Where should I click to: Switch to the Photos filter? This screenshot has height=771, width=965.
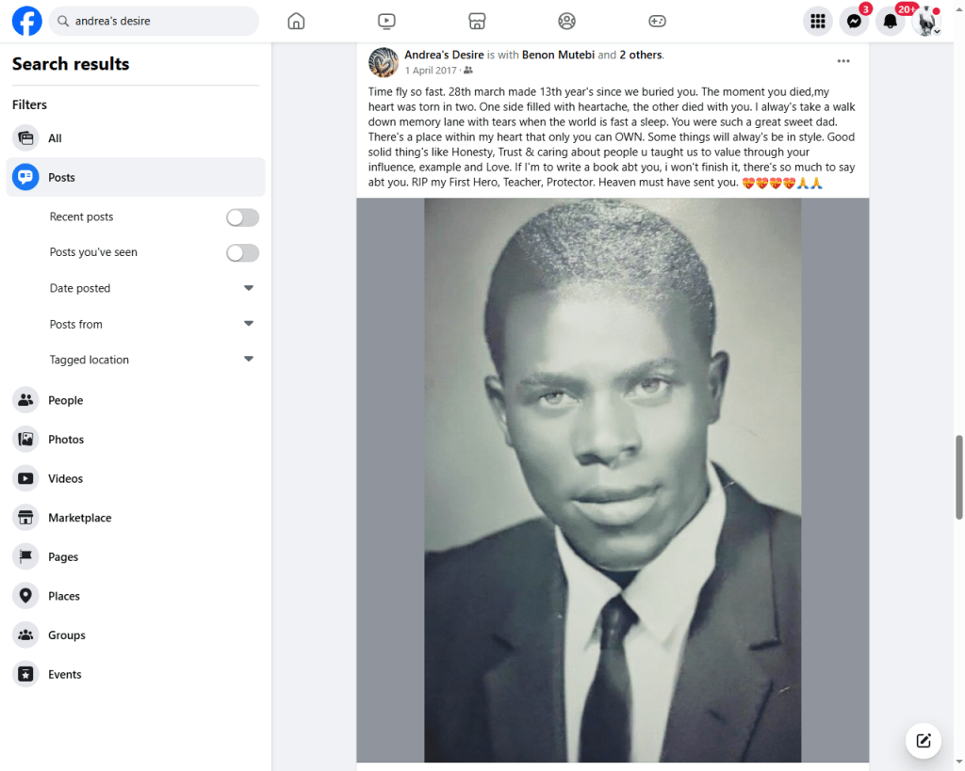[x=65, y=440]
